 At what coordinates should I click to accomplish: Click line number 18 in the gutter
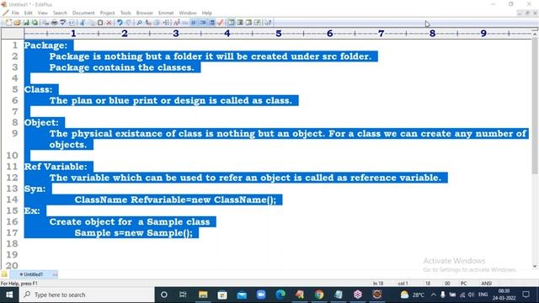tap(12, 243)
